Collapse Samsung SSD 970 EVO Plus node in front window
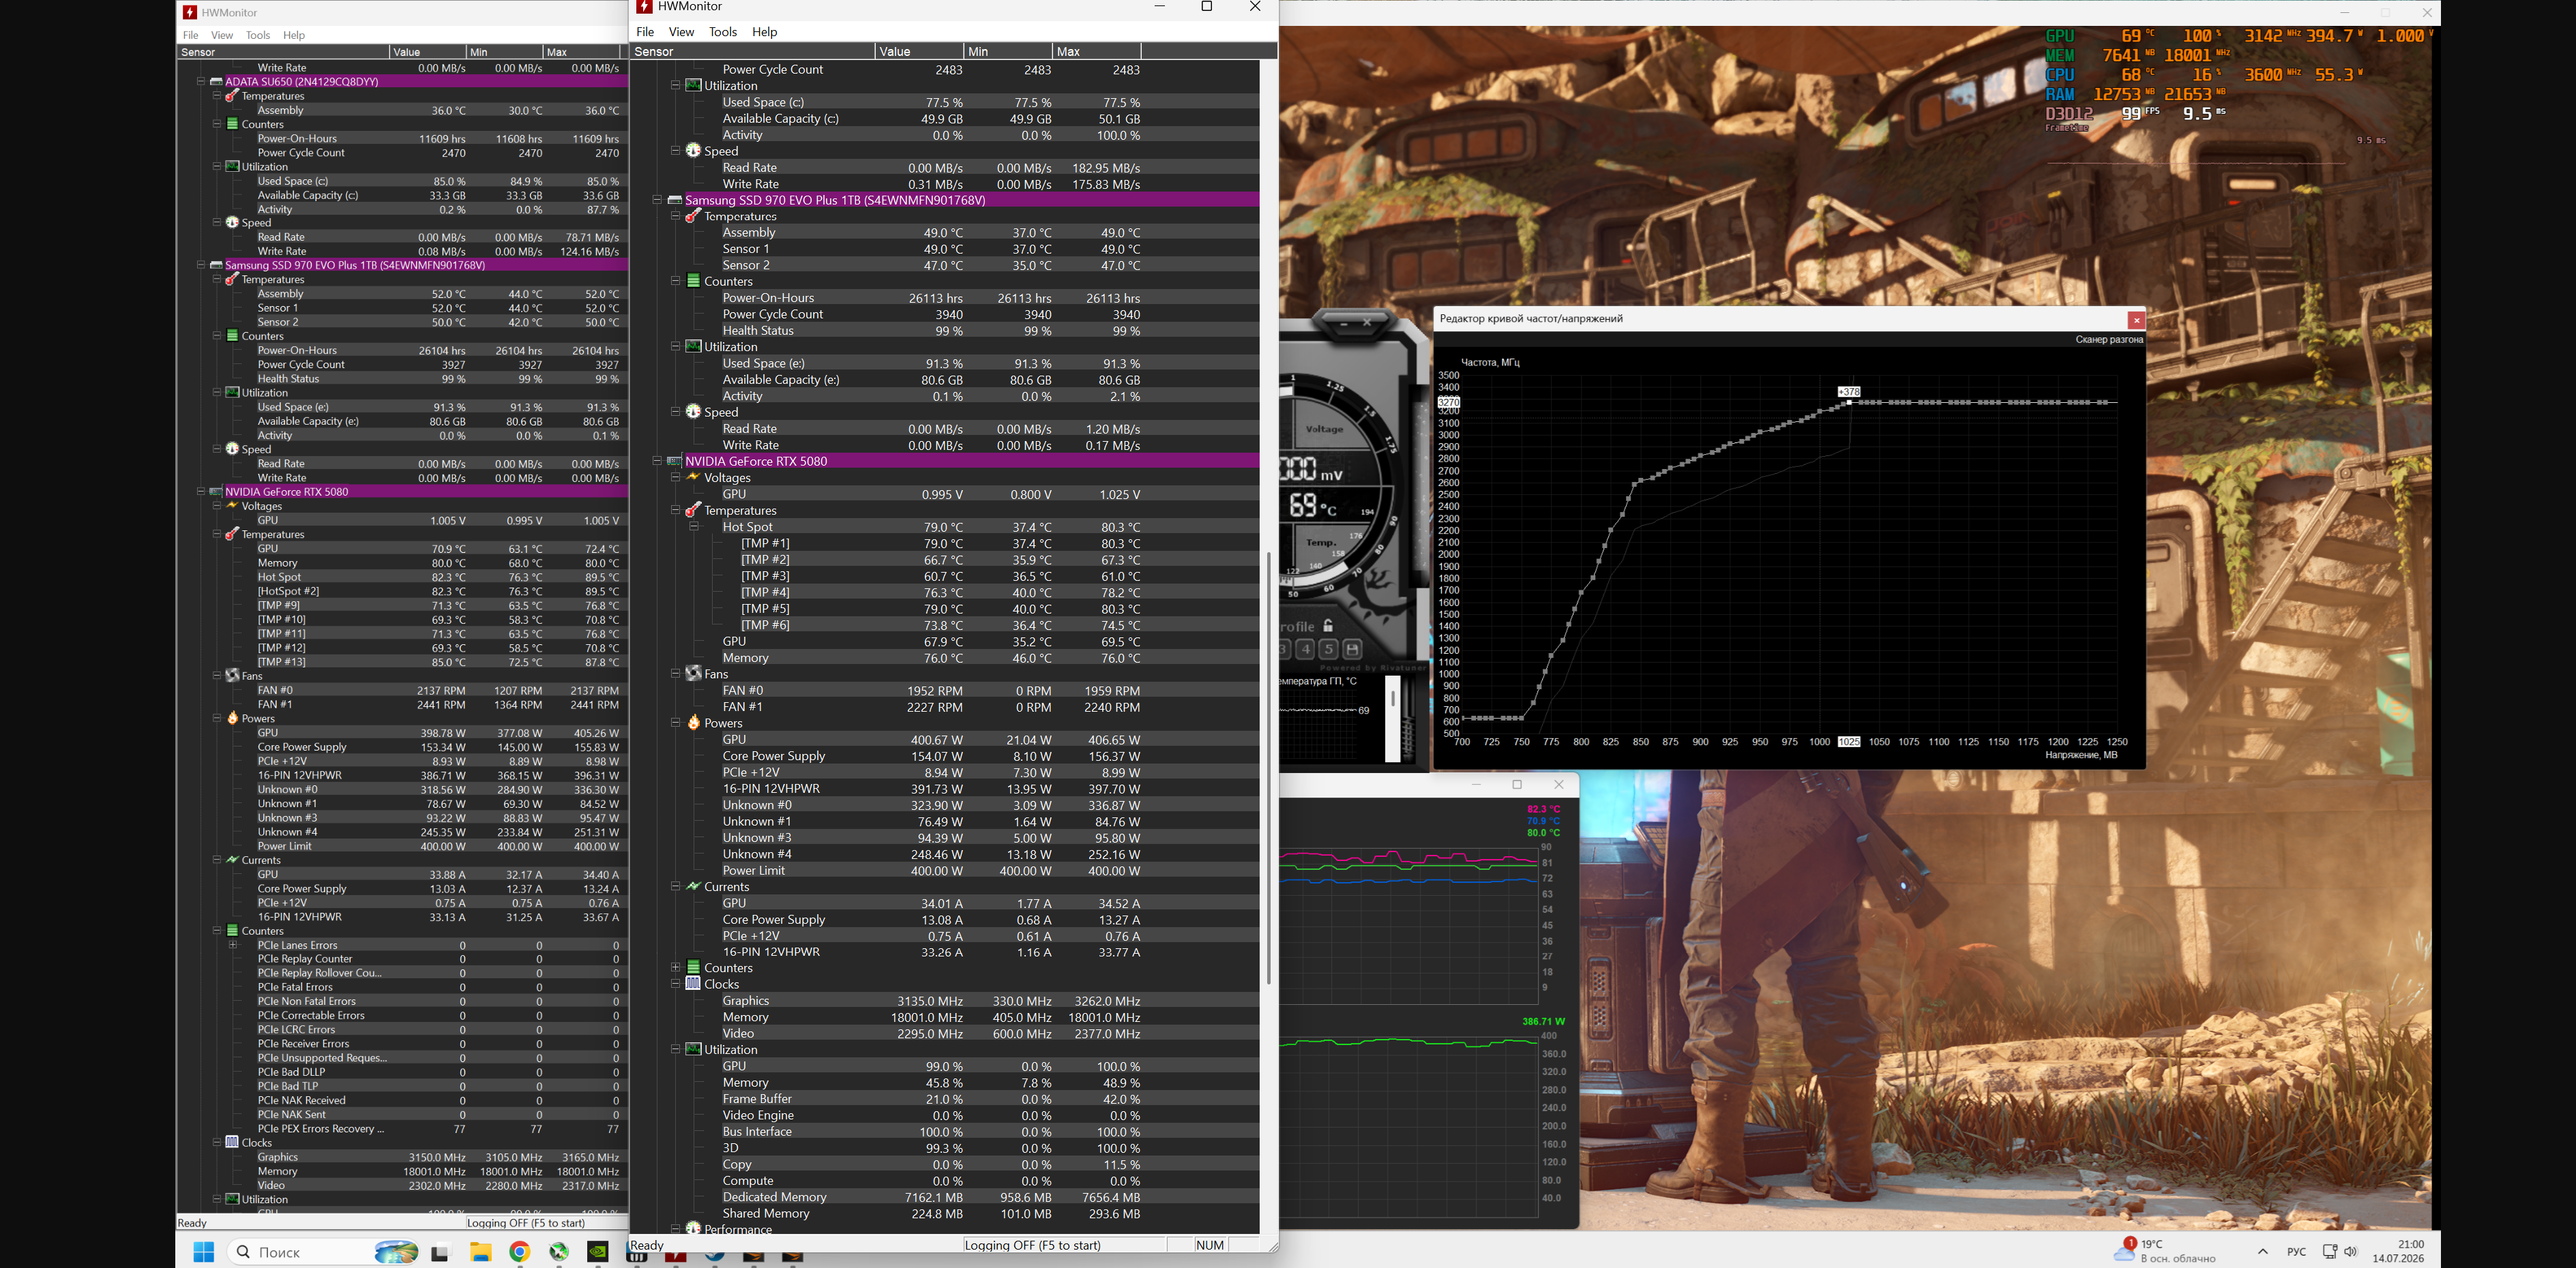Viewport: 2576px width, 1268px height. 657,200
